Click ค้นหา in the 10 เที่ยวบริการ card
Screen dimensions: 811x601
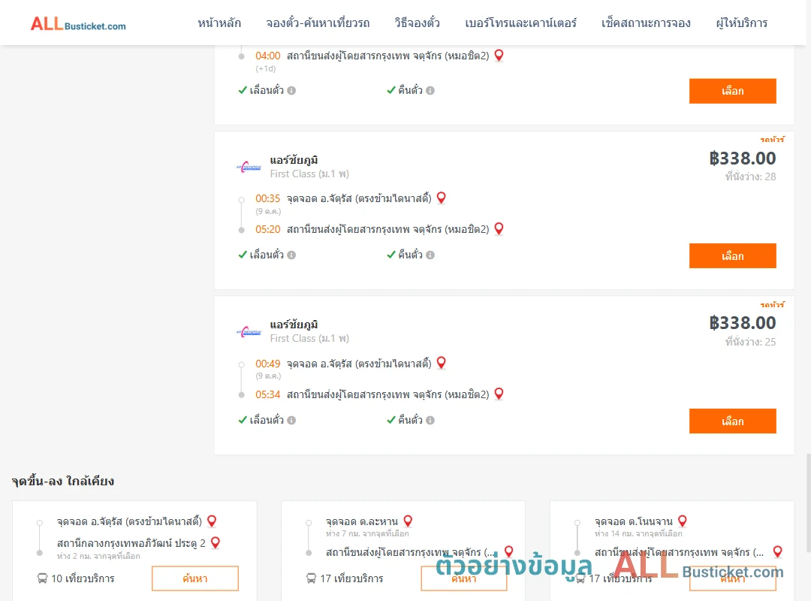[195, 578]
